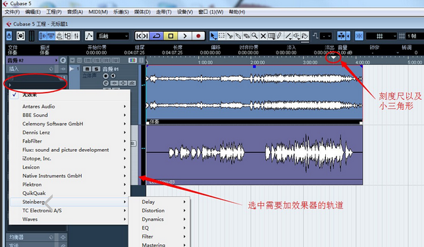
Task: Enable record on track 音频 01
Action: 106,76
